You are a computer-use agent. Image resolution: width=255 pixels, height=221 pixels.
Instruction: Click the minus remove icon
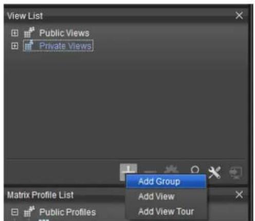[150, 171]
